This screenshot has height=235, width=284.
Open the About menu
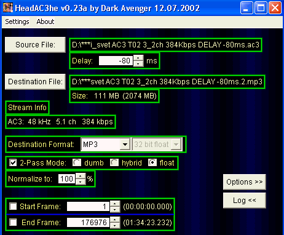45,22
